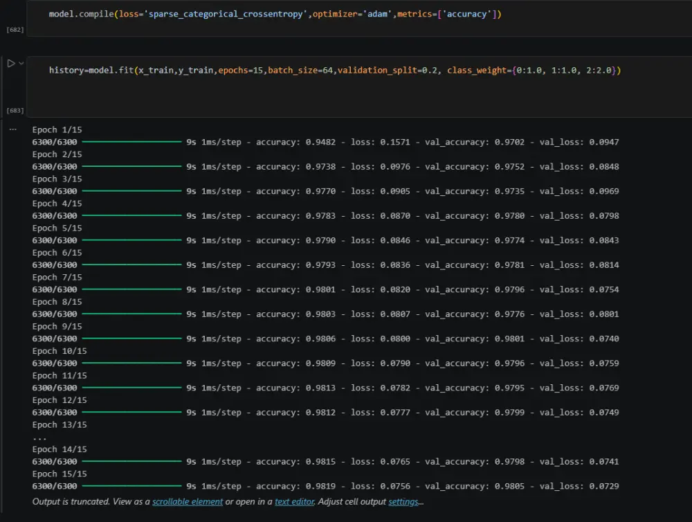The image size is (692, 522).
Task: Select execution count [683] label
Action: tap(15, 110)
